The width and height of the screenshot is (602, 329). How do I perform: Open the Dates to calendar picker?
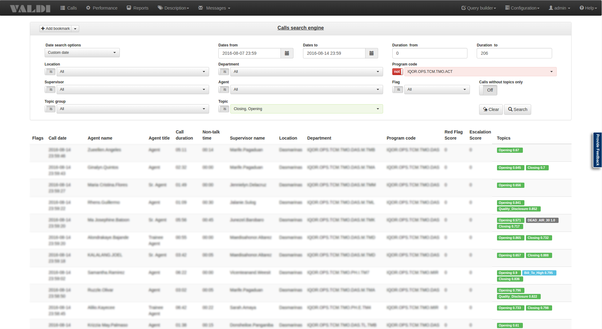tap(372, 53)
